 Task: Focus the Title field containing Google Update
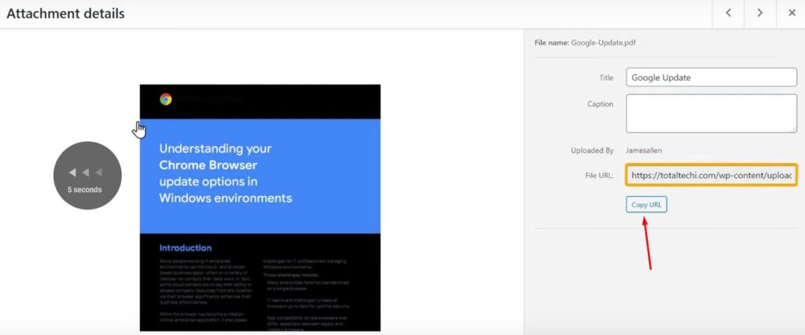pyautogui.click(x=711, y=78)
